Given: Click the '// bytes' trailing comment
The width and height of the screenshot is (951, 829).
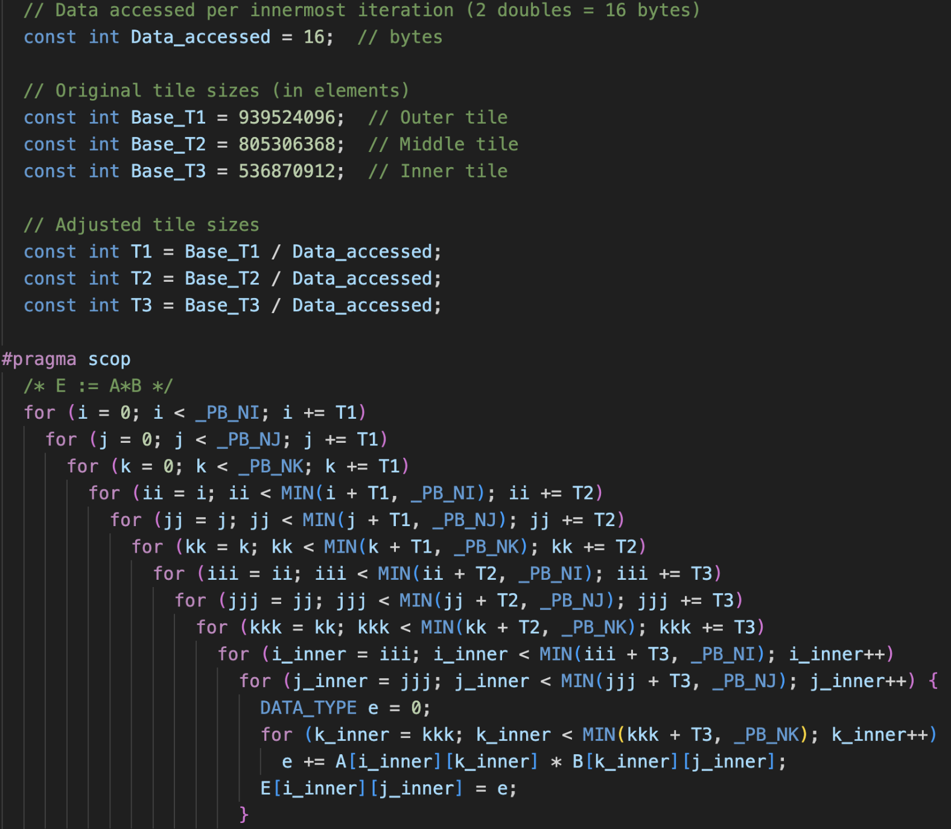Looking at the screenshot, I should (x=399, y=37).
